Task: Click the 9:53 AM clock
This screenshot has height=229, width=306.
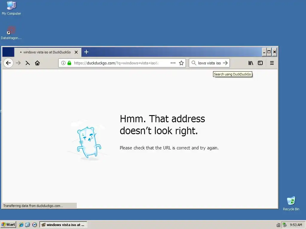Action: (296, 225)
